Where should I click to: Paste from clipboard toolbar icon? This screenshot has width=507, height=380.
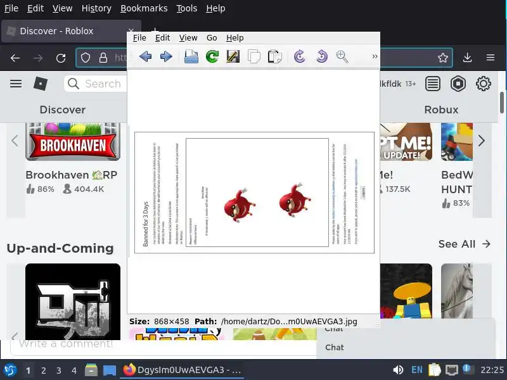(x=275, y=56)
